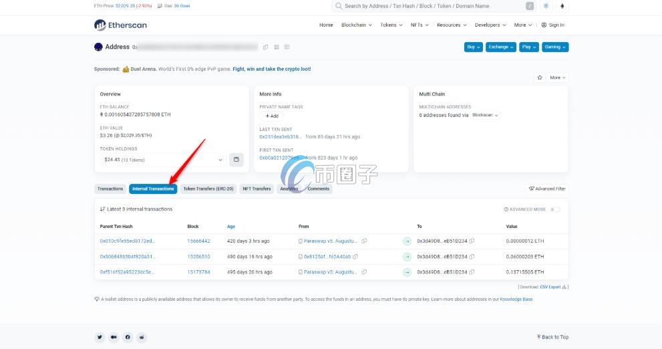
Task: Copy the 0x8125af From address in second row
Action: [355, 256]
